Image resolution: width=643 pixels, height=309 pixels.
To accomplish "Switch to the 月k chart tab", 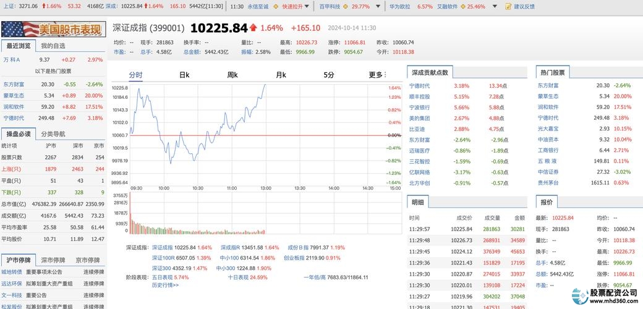I will (x=281, y=75).
